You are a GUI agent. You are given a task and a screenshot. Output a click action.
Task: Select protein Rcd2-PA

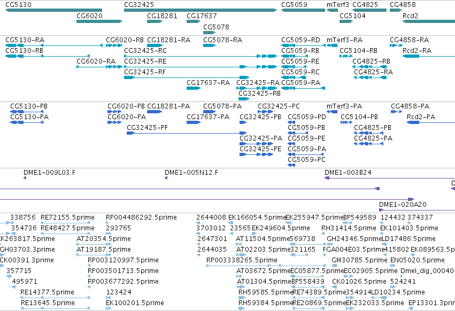431,122
